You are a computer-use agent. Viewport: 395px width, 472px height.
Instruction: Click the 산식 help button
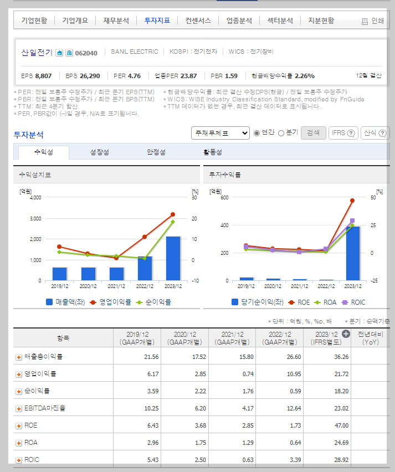[x=375, y=133]
